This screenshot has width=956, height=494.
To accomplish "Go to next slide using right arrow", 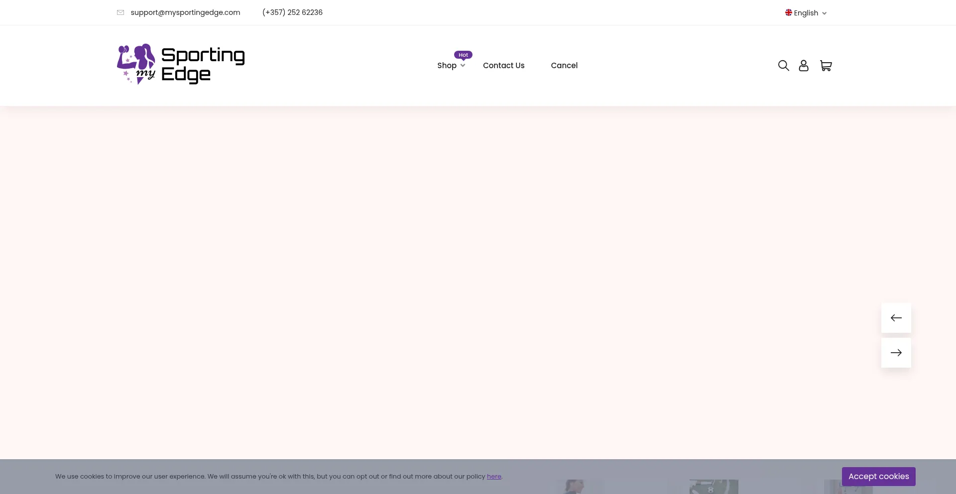I will [896, 352].
